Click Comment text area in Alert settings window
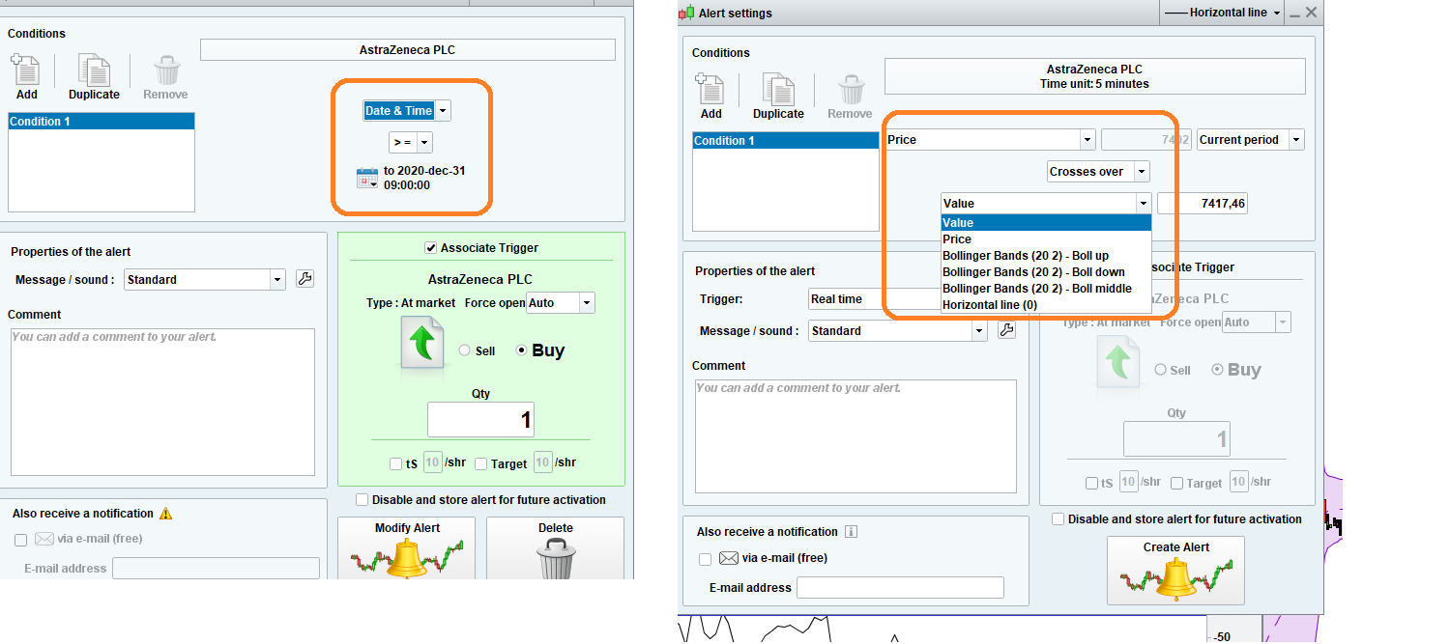 pos(855,436)
